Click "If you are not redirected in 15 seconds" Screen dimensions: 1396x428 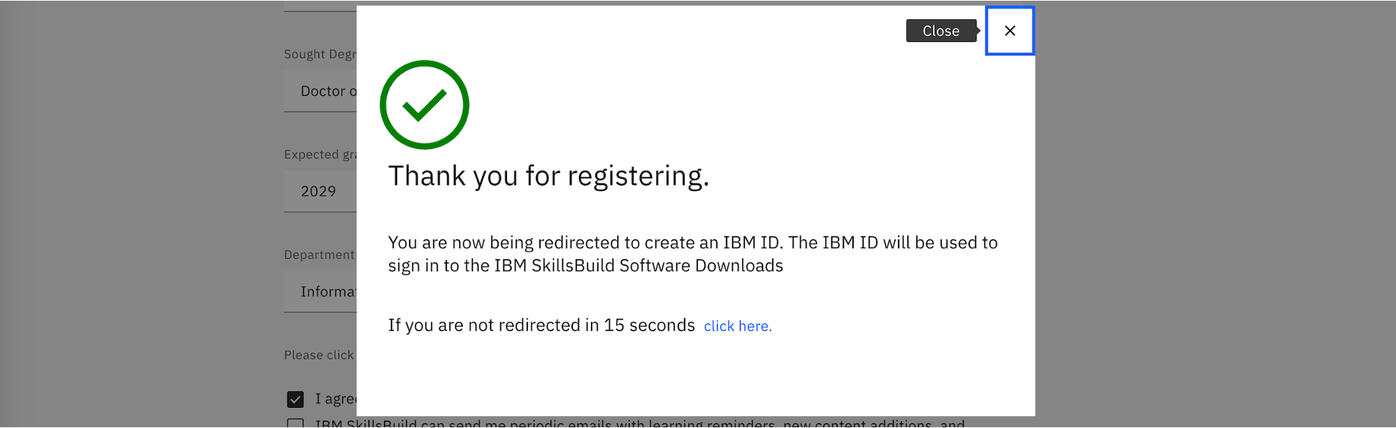tap(541, 325)
